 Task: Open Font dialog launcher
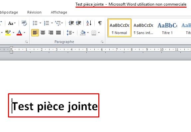[x=26, y=42]
